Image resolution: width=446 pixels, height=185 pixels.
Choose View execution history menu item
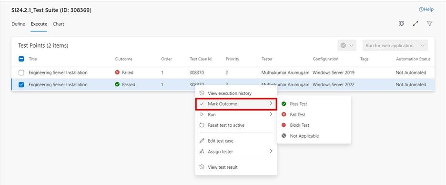[236, 93]
